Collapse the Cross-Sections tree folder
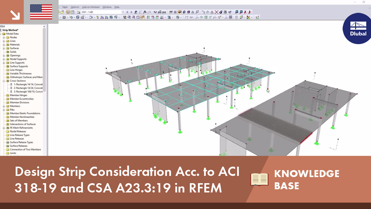 tap(4, 81)
